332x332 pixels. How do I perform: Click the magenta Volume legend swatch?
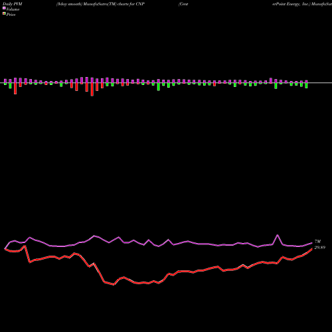(x=4, y=8)
